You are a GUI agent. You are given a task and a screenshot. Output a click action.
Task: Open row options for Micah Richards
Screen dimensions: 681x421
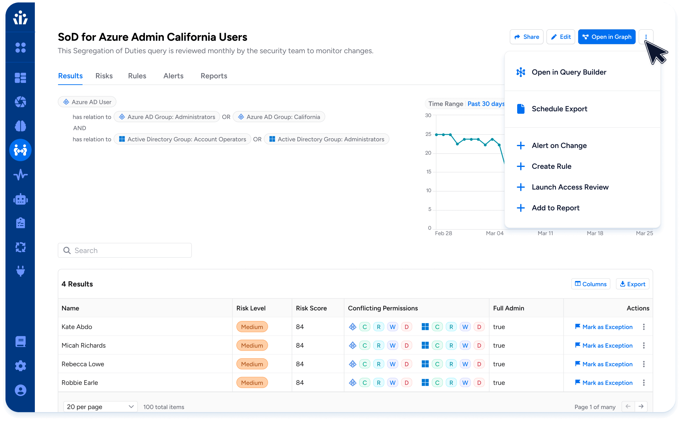point(644,345)
